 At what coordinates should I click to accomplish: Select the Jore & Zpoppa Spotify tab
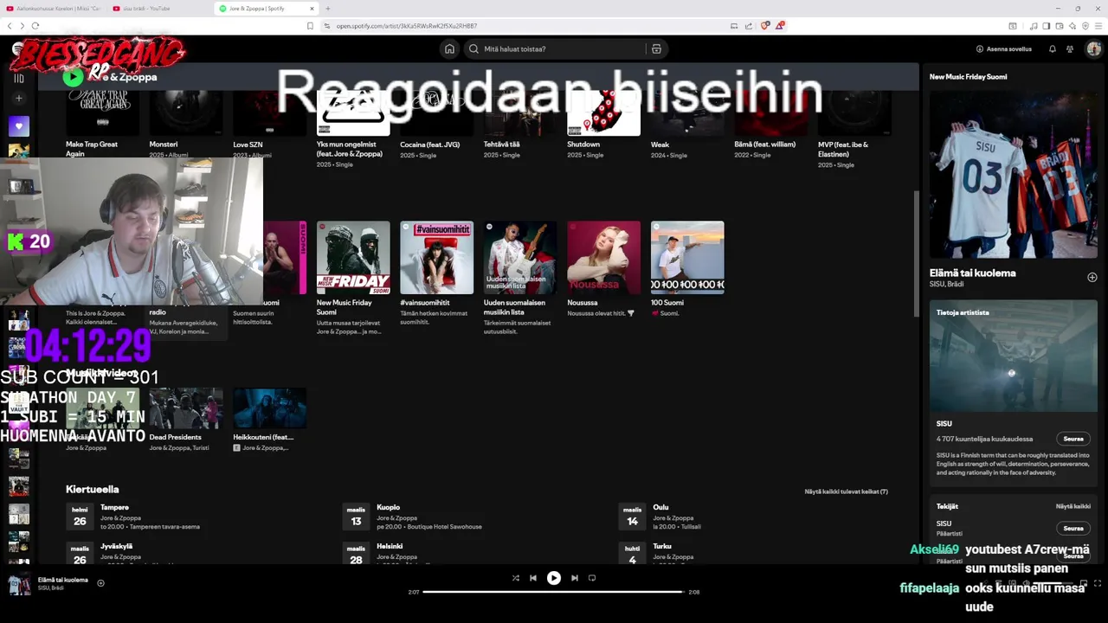click(x=267, y=9)
